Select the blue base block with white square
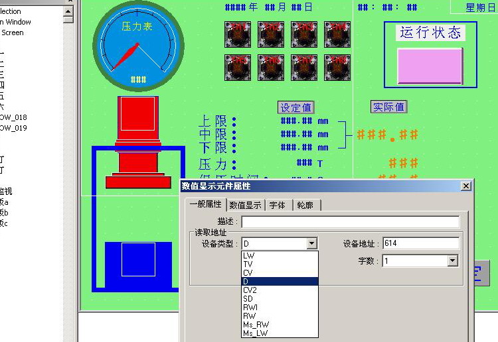 pos(138,260)
